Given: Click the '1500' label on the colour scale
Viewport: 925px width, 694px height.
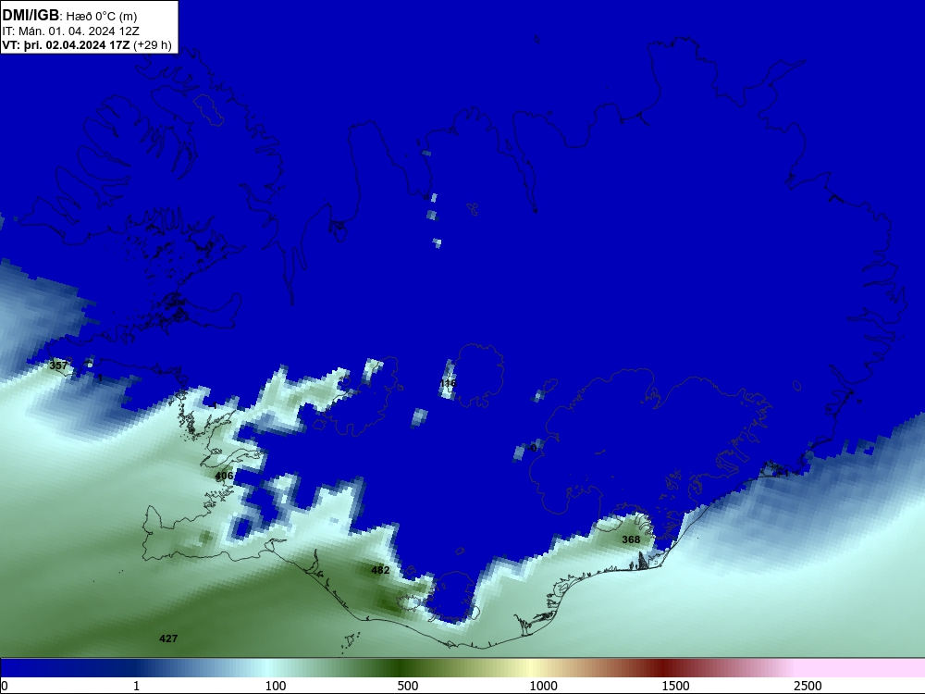Looking at the screenshot, I should pos(675,686).
